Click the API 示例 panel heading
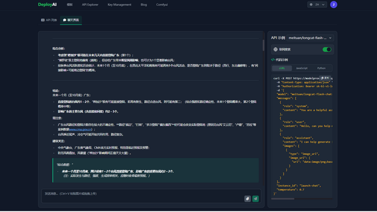This screenshot has width=377, height=212. click(x=278, y=38)
